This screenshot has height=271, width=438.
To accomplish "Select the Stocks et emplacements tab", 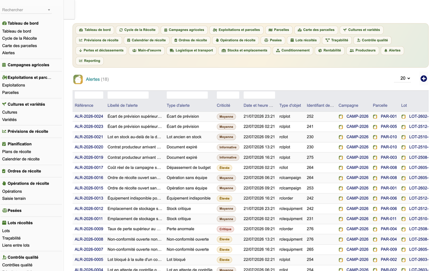I will coord(245,50).
